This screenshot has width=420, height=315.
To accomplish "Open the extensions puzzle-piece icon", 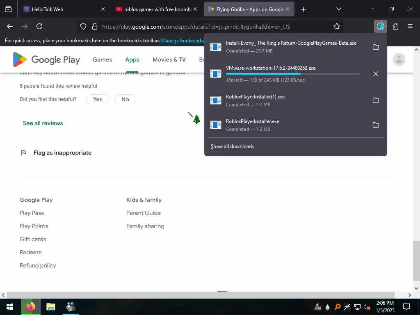I will (x=395, y=26).
